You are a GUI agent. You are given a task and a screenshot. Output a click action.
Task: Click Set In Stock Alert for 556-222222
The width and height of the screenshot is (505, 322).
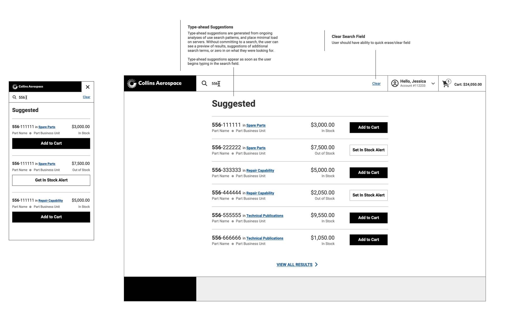tap(368, 150)
